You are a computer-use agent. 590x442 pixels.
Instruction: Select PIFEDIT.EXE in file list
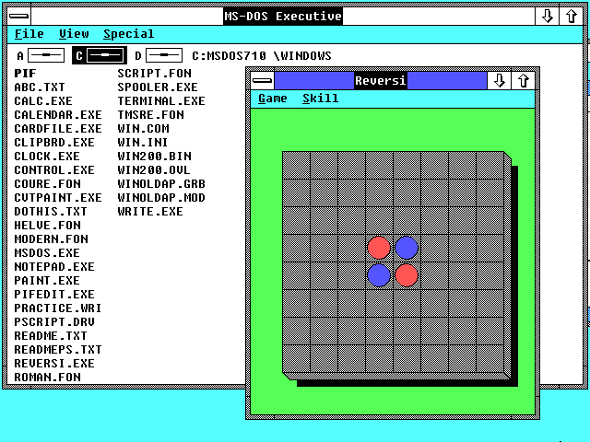click(54, 295)
